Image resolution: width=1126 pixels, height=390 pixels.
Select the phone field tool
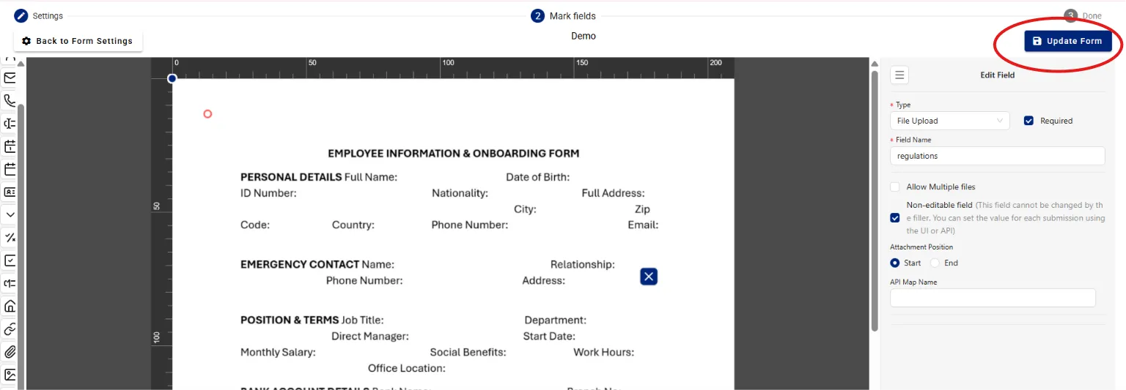coord(10,100)
